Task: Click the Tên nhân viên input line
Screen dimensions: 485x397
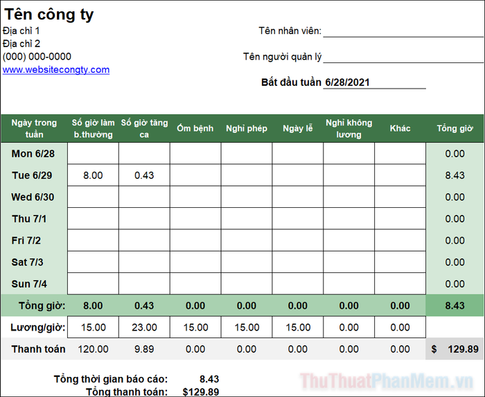Action: (x=403, y=31)
